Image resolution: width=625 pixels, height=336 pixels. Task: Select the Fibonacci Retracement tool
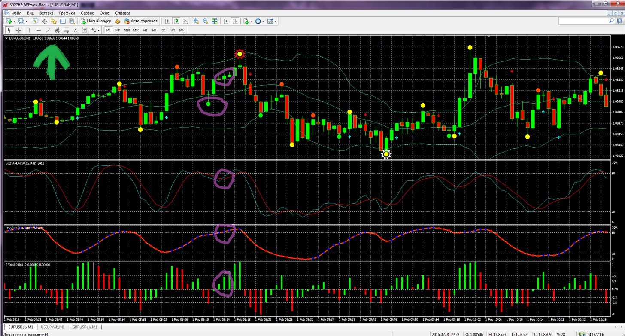66,30
